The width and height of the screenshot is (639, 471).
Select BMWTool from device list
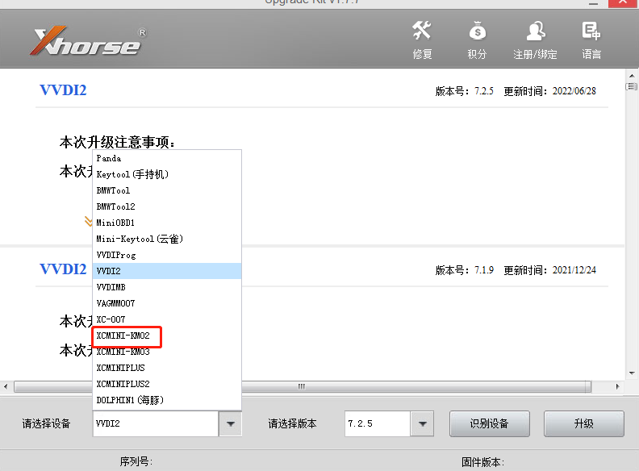coord(167,190)
